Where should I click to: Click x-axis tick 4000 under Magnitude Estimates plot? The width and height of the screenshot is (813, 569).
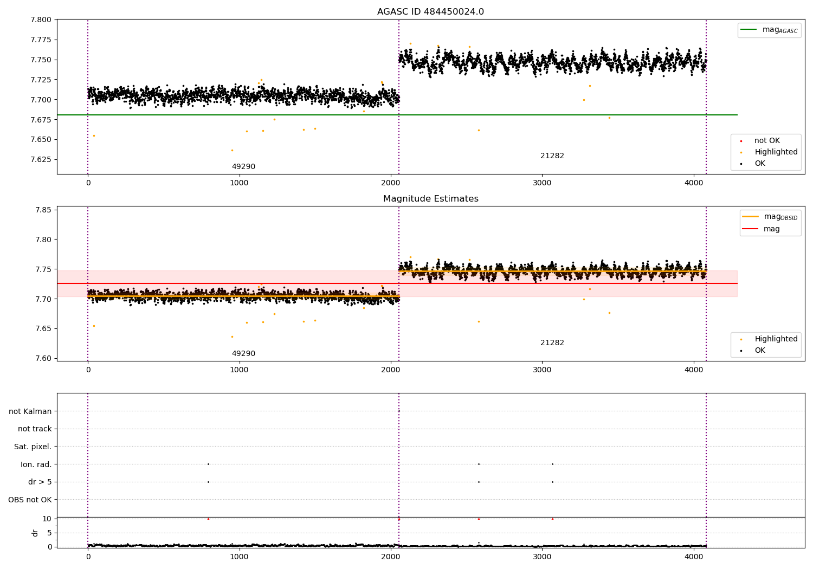[x=694, y=370]
